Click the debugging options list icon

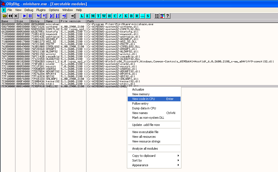[157, 16]
